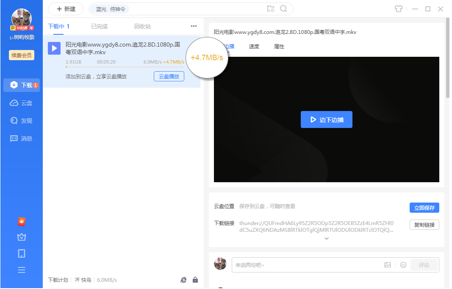Click the file title in the detail panel
The image size is (452, 289).
[x=285, y=32]
